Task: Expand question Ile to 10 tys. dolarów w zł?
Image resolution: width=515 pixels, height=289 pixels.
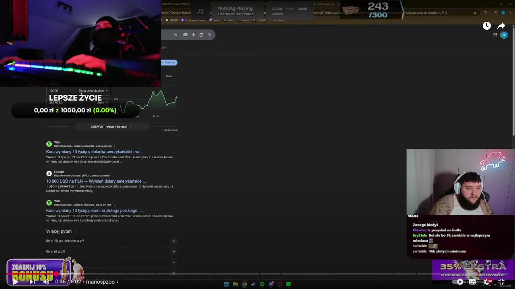Action: (x=111, y=241)
